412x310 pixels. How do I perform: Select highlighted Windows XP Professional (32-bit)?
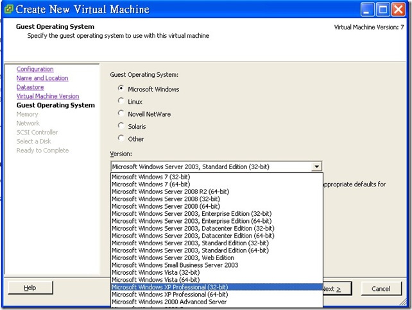[x=217, y=287]
